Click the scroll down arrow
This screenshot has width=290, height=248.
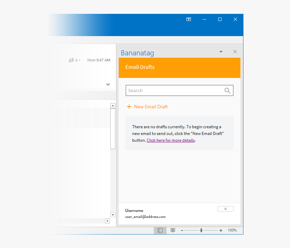(113, 215)
